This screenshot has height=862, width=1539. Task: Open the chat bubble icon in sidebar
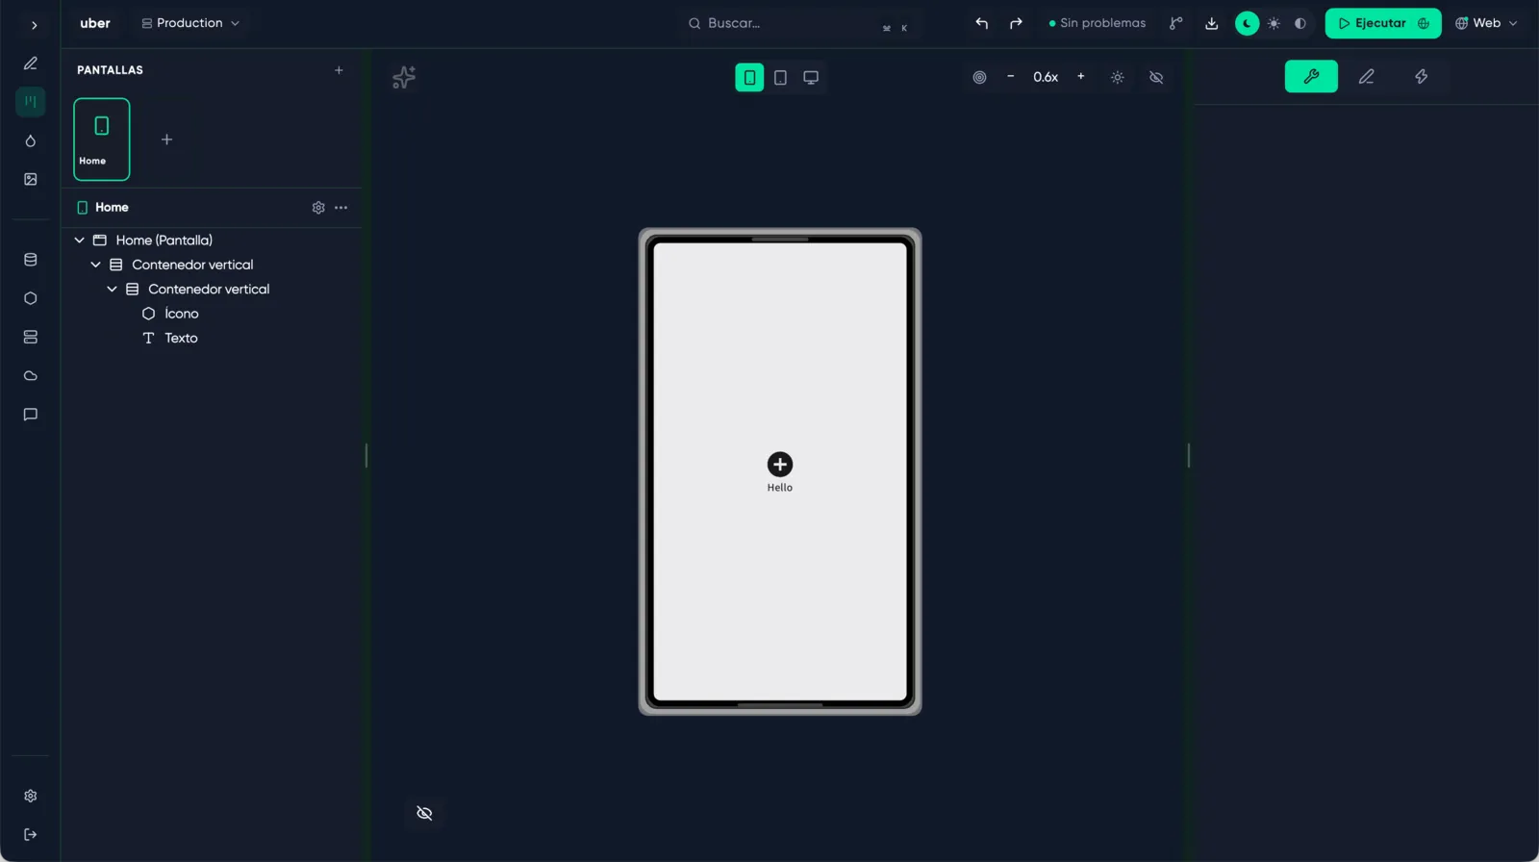(31, 415)
